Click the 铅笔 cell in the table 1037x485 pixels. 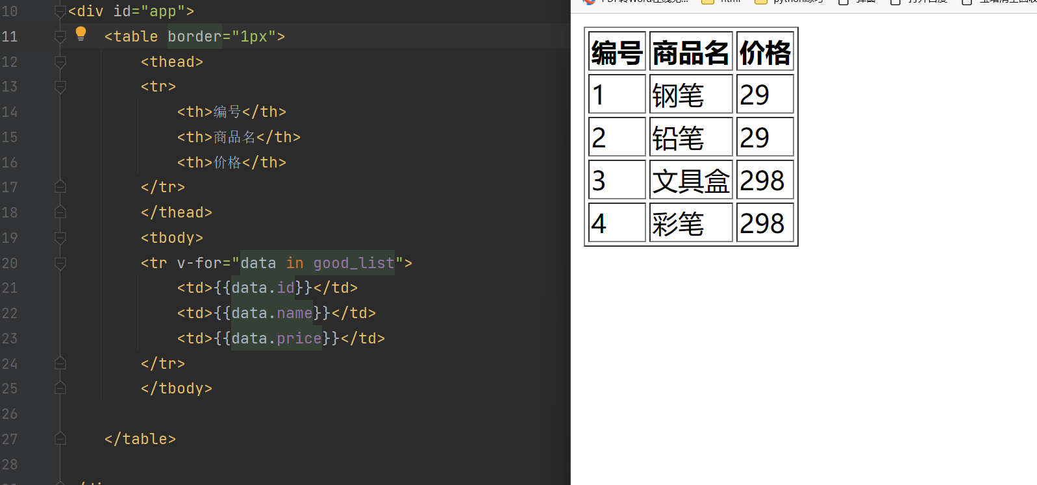tap(691, 137)
